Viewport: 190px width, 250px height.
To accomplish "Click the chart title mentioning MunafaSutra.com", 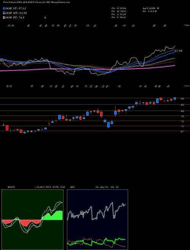I will point(36,2).
